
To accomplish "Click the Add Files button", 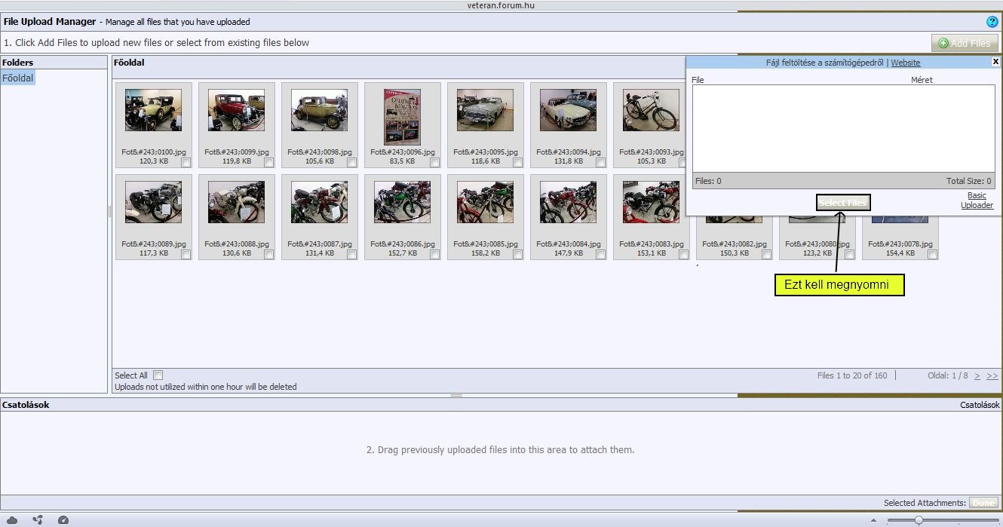I will pyautogui.click(x=965, y=43).
